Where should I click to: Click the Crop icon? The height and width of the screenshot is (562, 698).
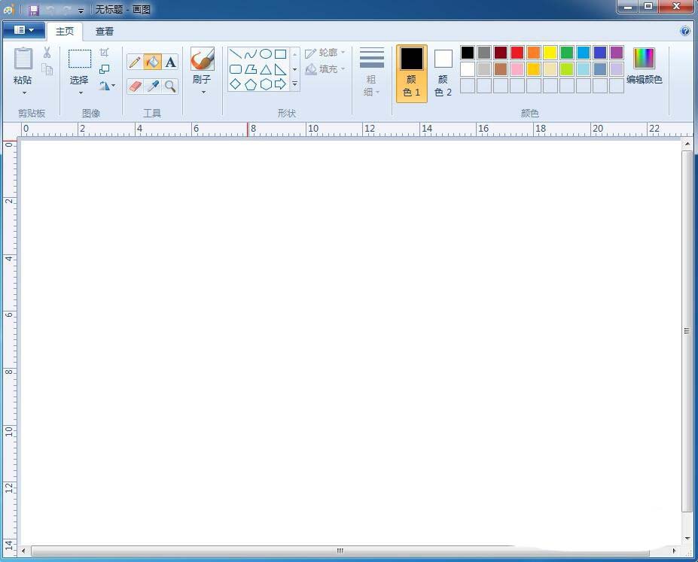coord(104,53)
